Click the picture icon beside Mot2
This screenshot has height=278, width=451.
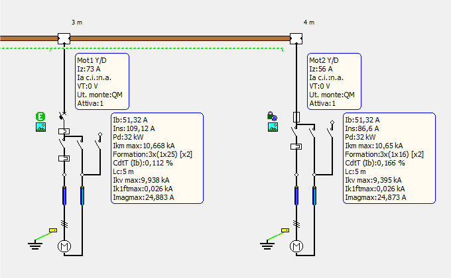(272, 128)
